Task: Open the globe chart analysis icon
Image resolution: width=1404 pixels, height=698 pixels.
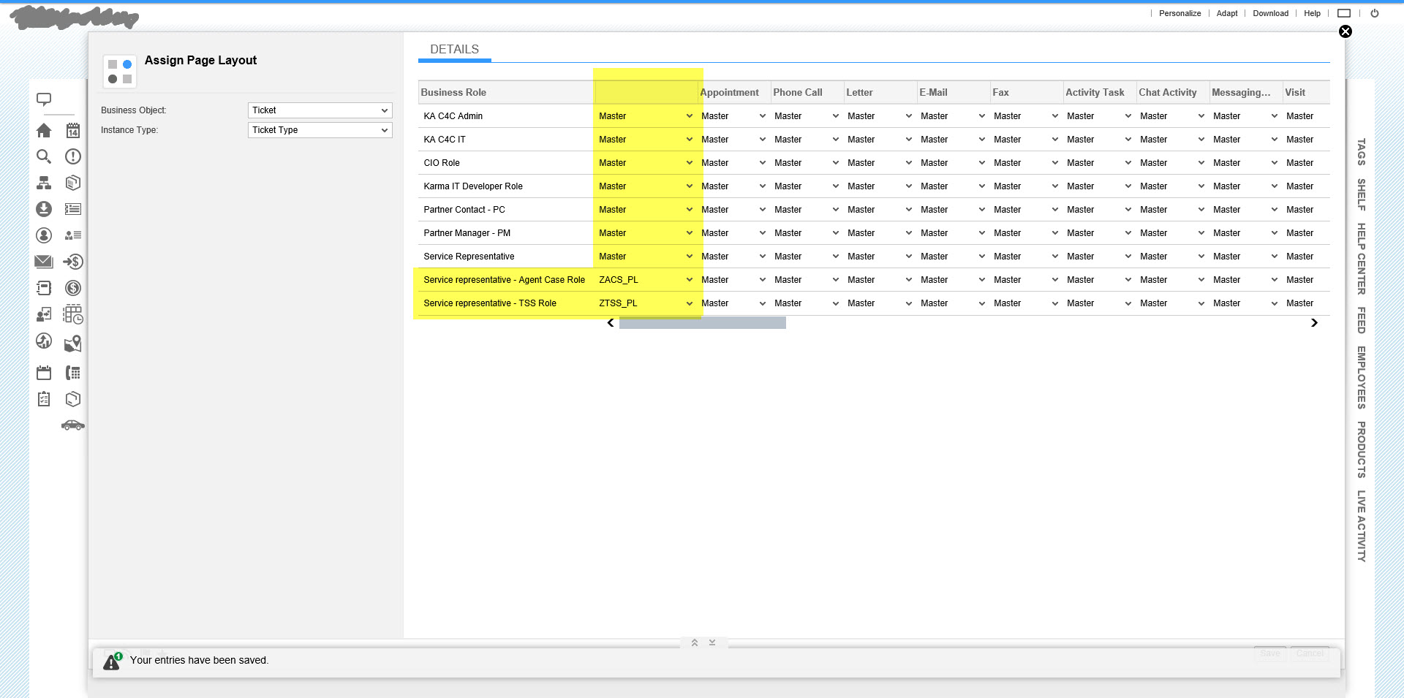Action: 44,341
